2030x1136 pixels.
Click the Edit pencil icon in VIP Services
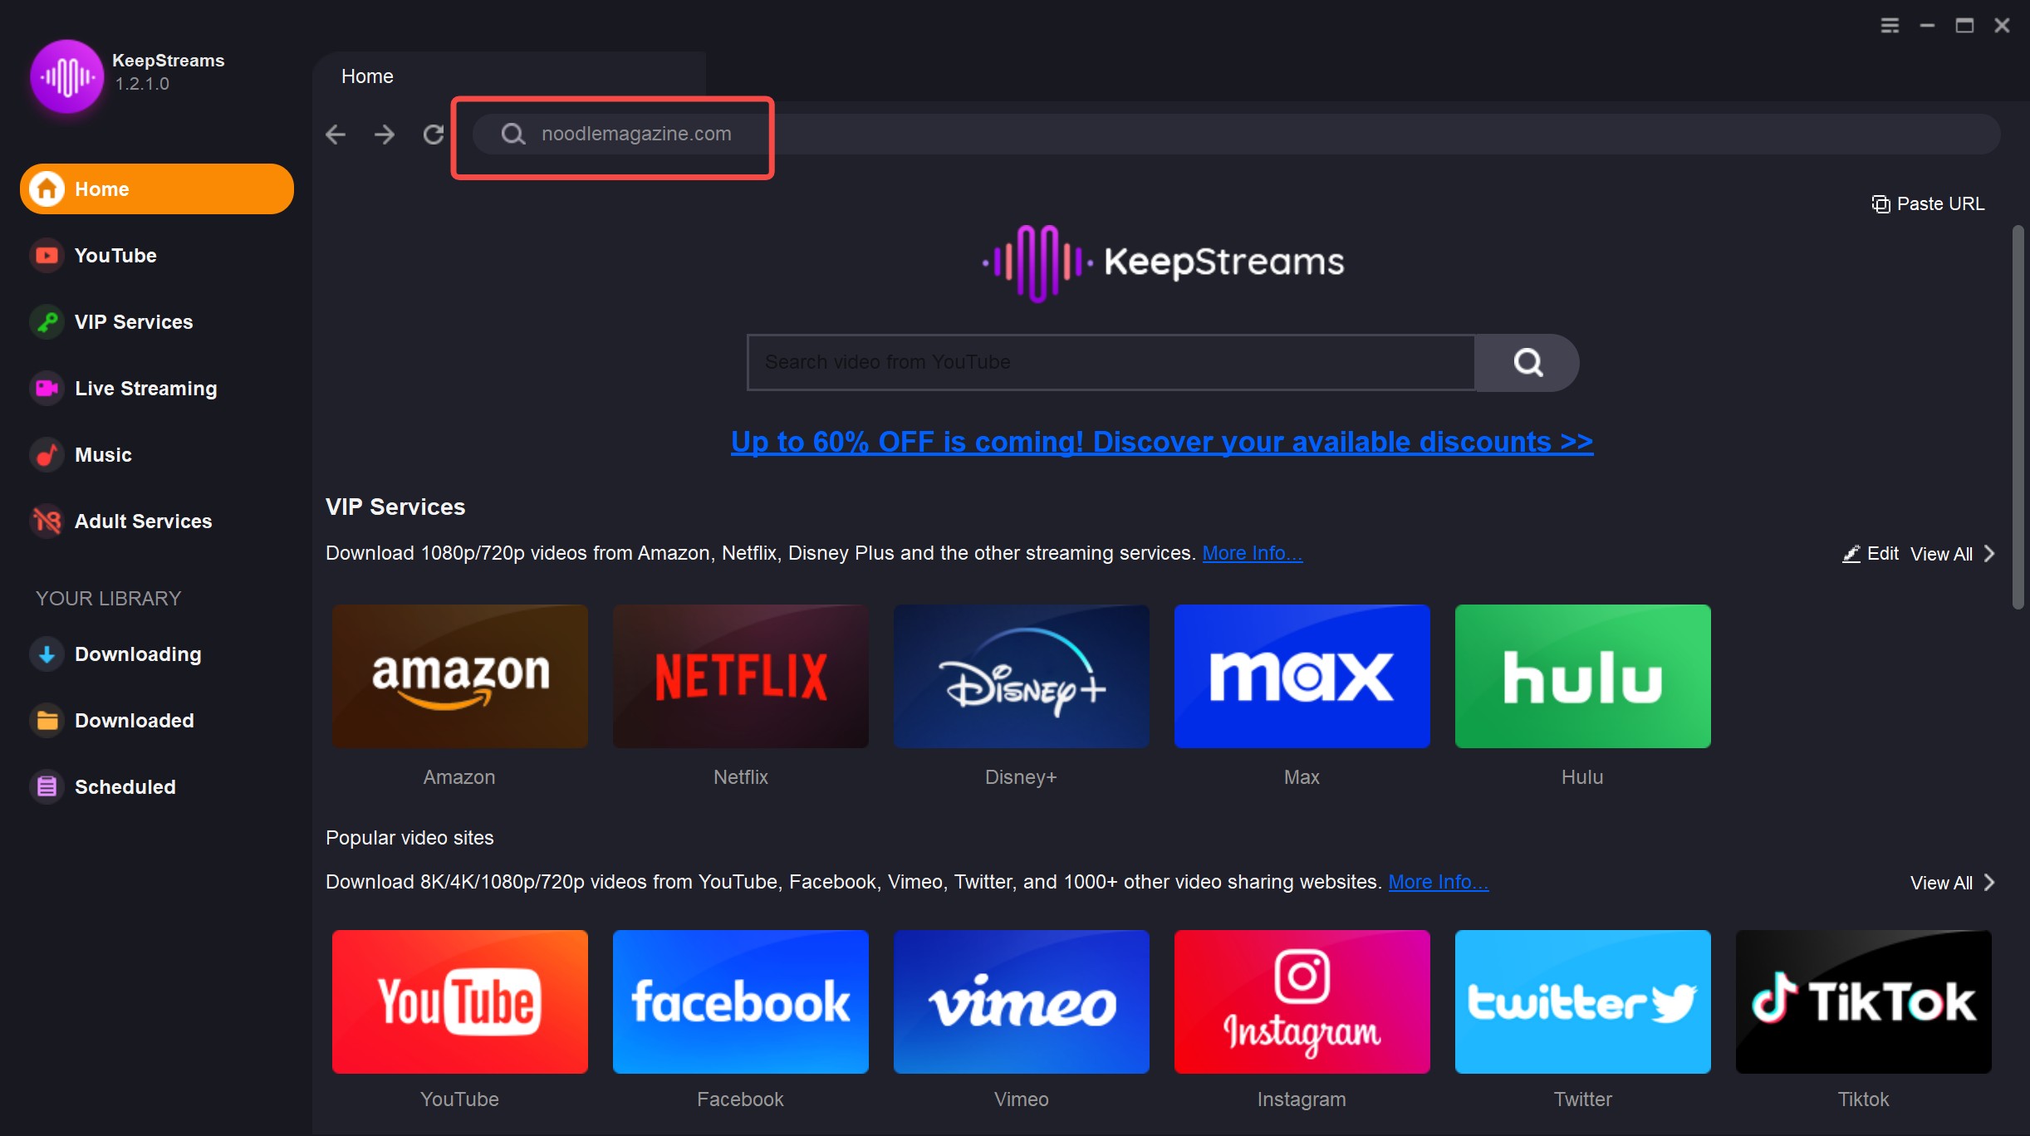click(x=1851, y=554)
